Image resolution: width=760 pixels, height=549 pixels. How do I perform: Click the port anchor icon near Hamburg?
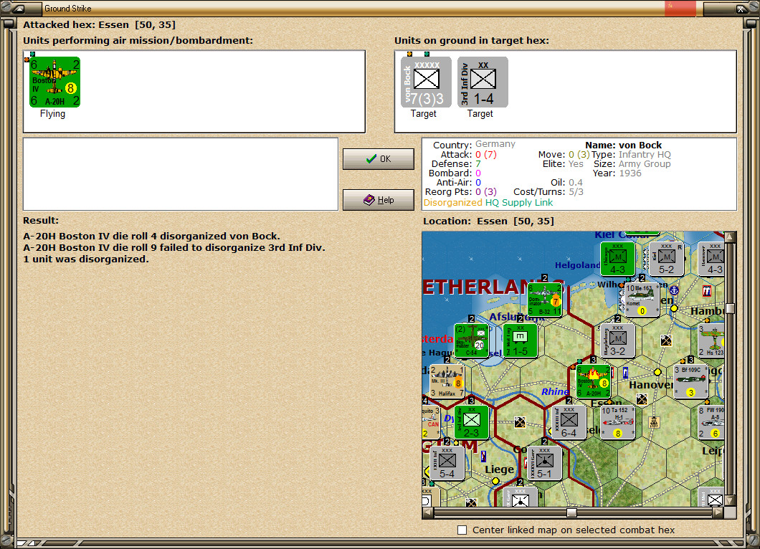click(674, 291)
